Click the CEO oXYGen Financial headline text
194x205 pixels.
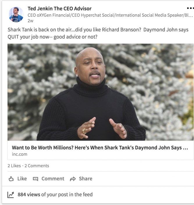[x=110, y=15]
